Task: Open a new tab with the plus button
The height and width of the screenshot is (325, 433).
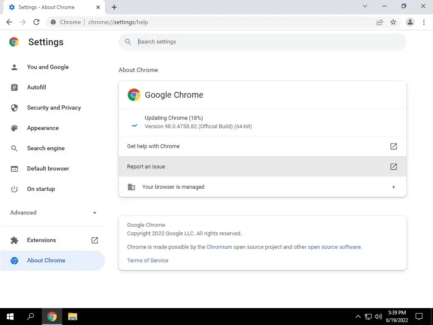Action: 114,7
